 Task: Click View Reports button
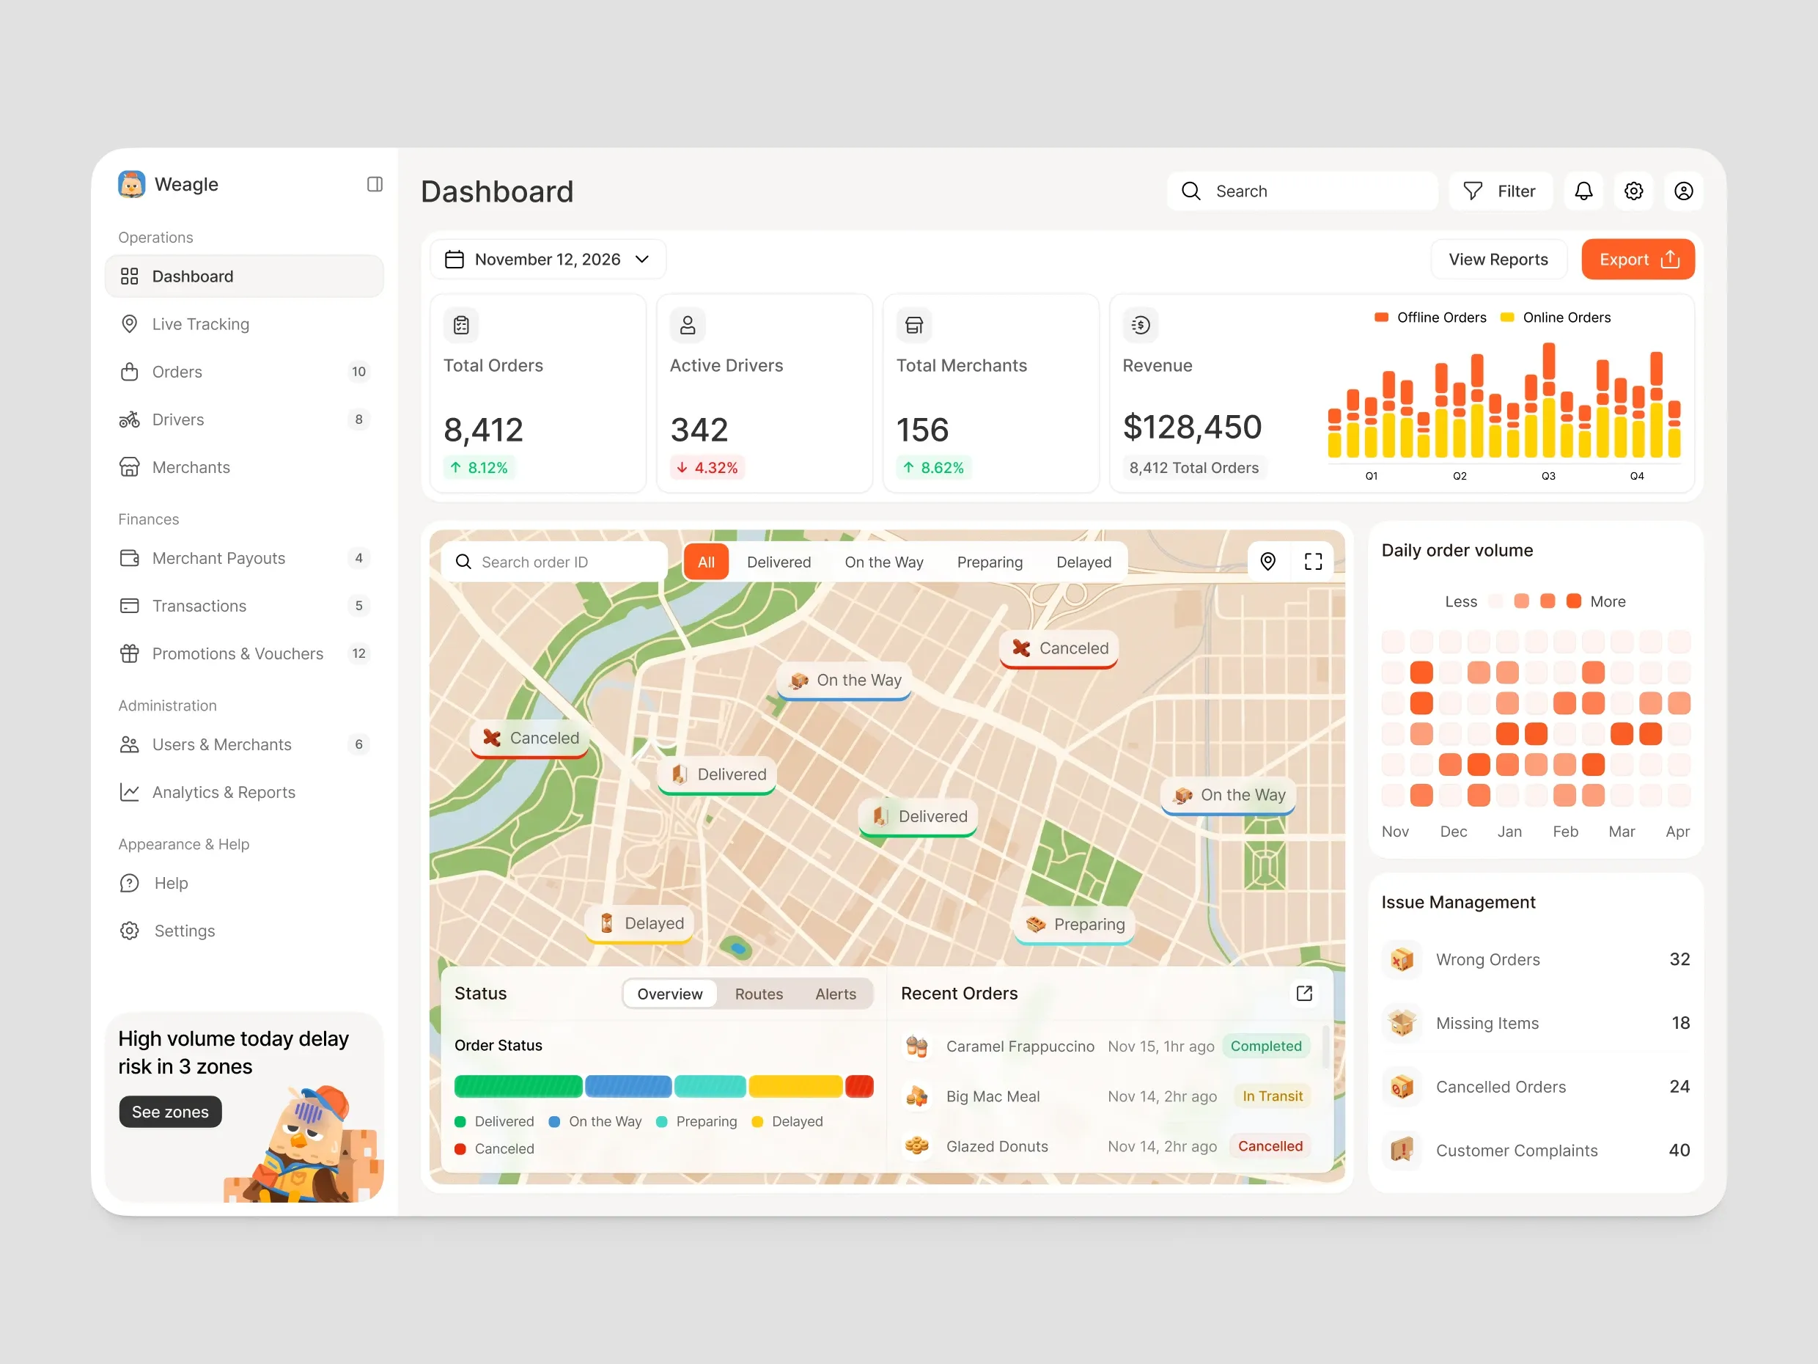[x=1498, y=260]
